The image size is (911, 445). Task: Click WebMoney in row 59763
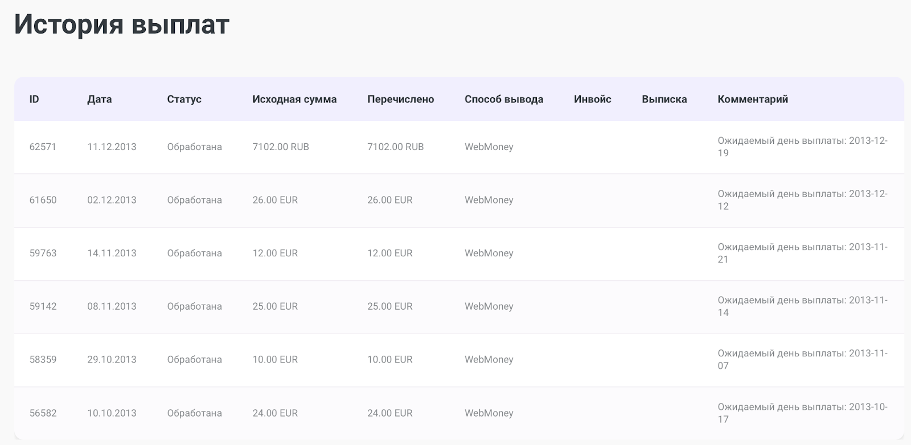489,253
